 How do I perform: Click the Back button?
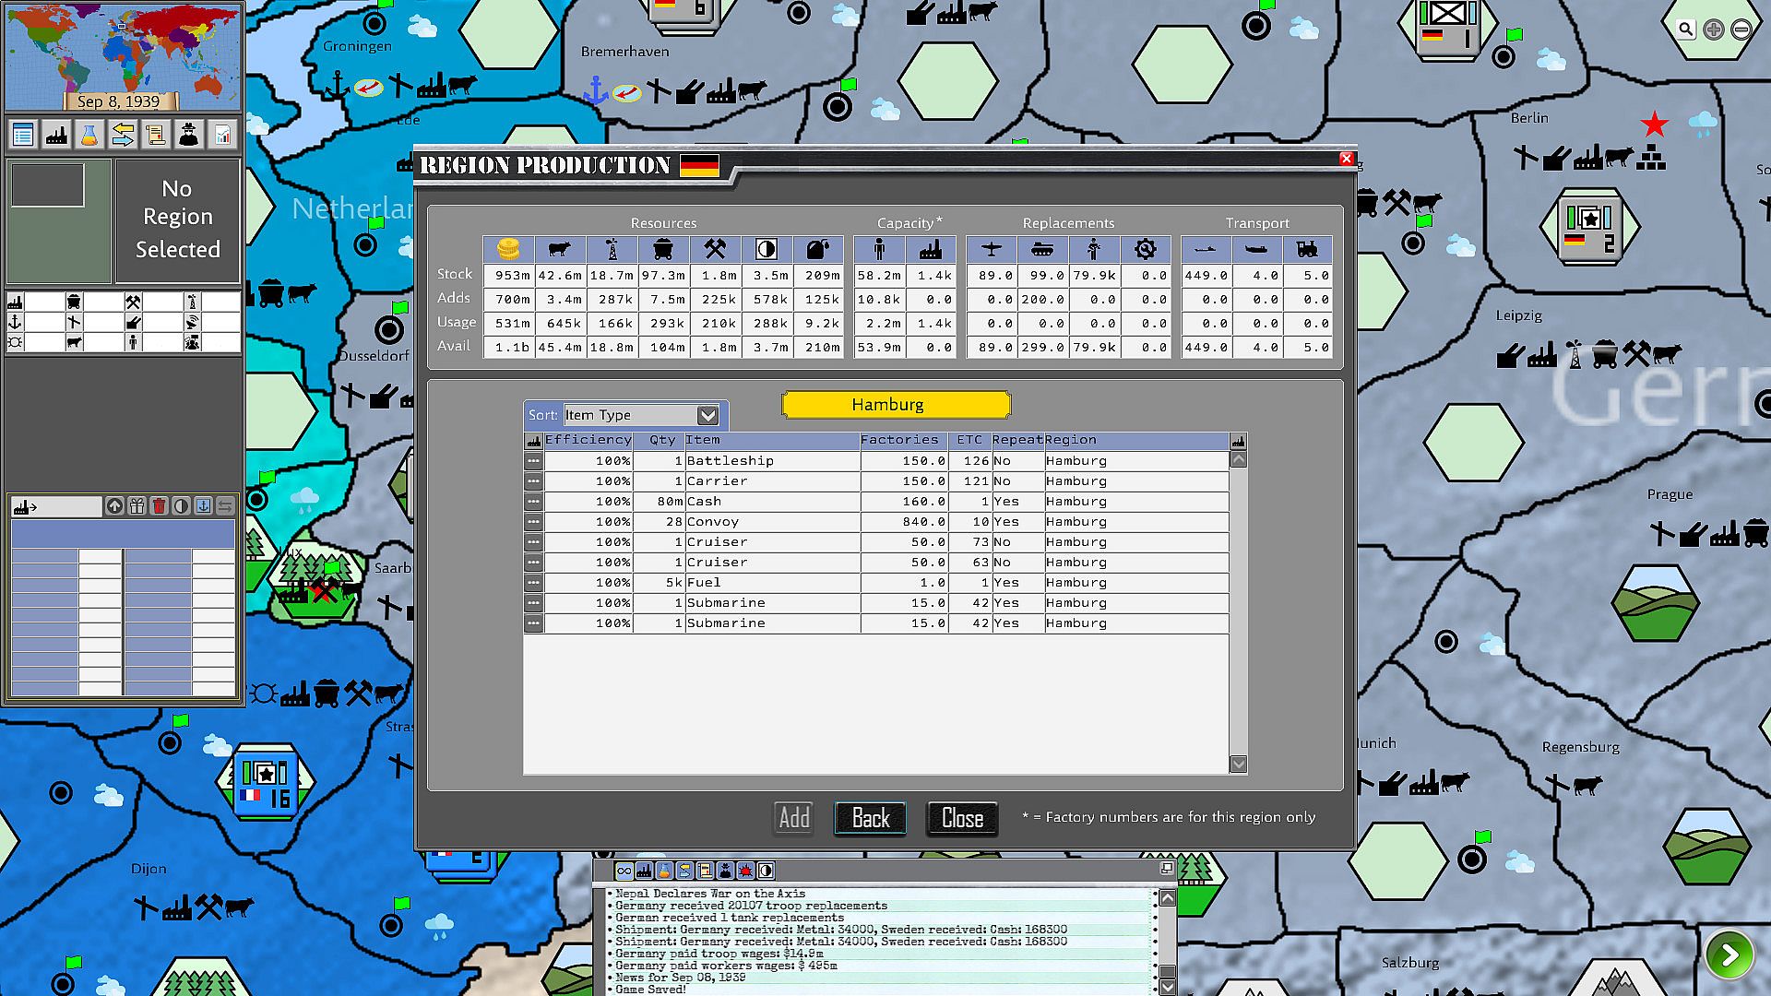(870, 818)
